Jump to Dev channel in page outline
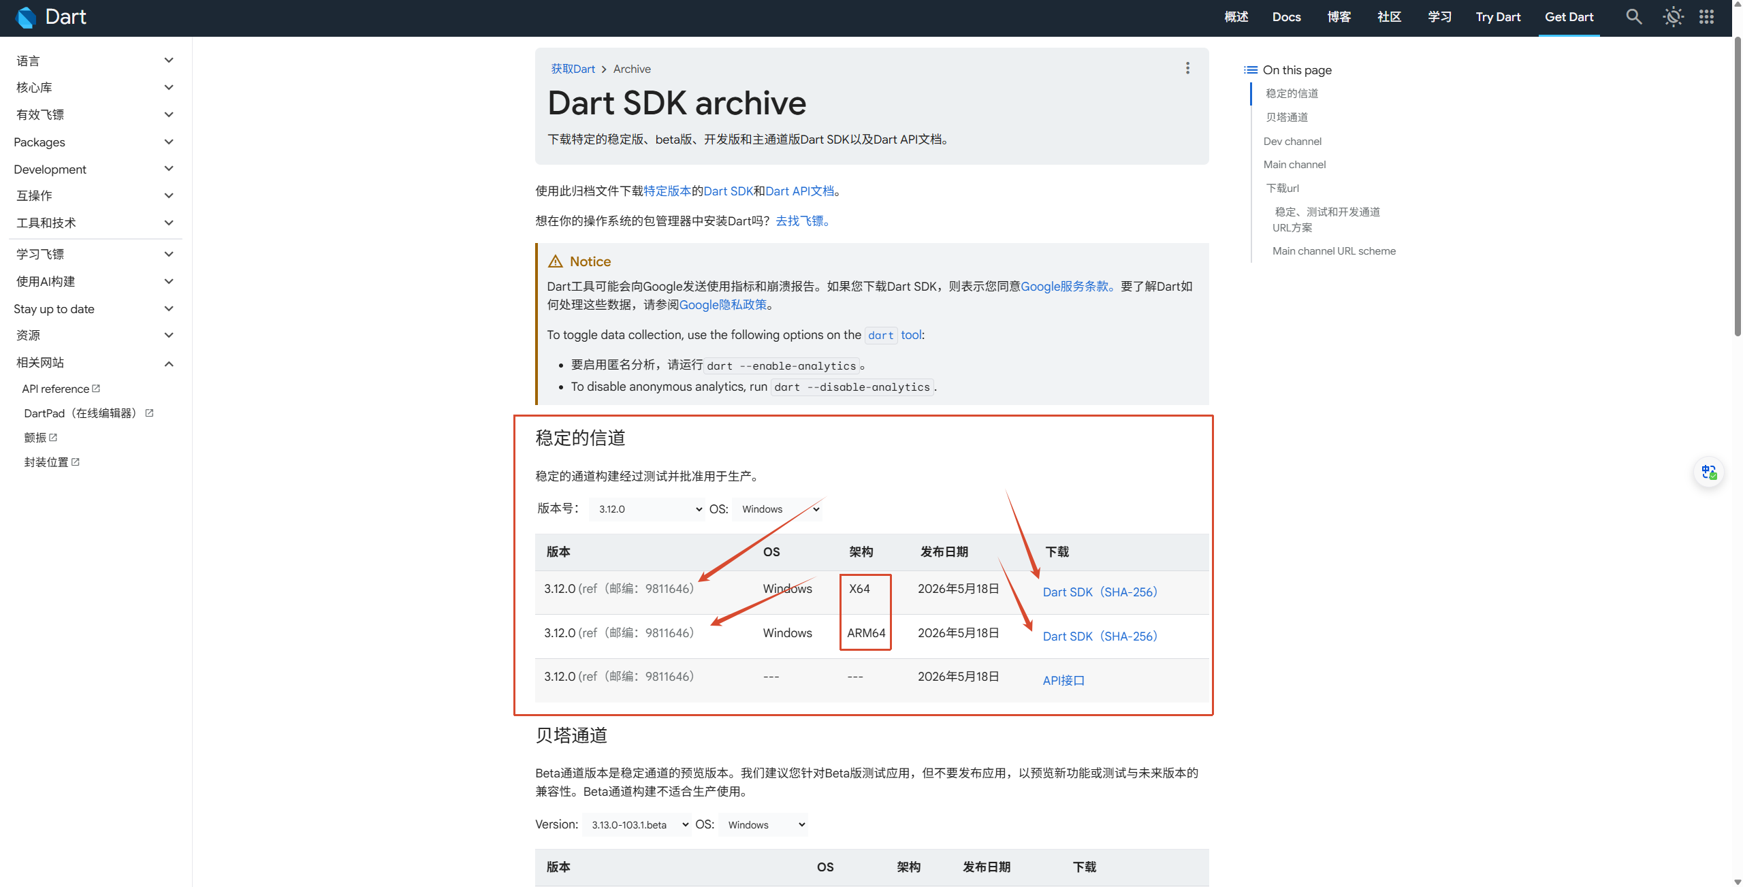Image resolution: width=1743 pixels, height=887 pixels. (x=1292, y=141)
